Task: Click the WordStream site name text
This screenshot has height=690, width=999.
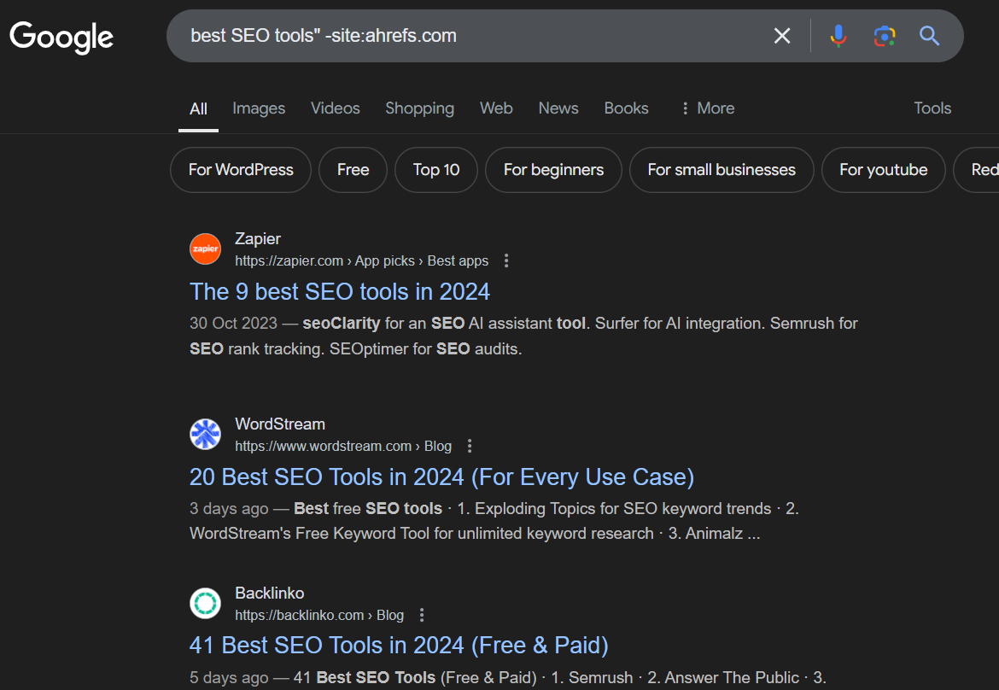Action: point(280,424)
